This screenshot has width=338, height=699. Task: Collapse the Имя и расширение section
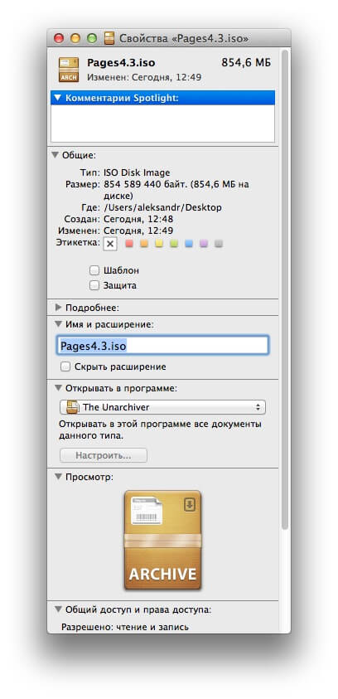[58, 324]
